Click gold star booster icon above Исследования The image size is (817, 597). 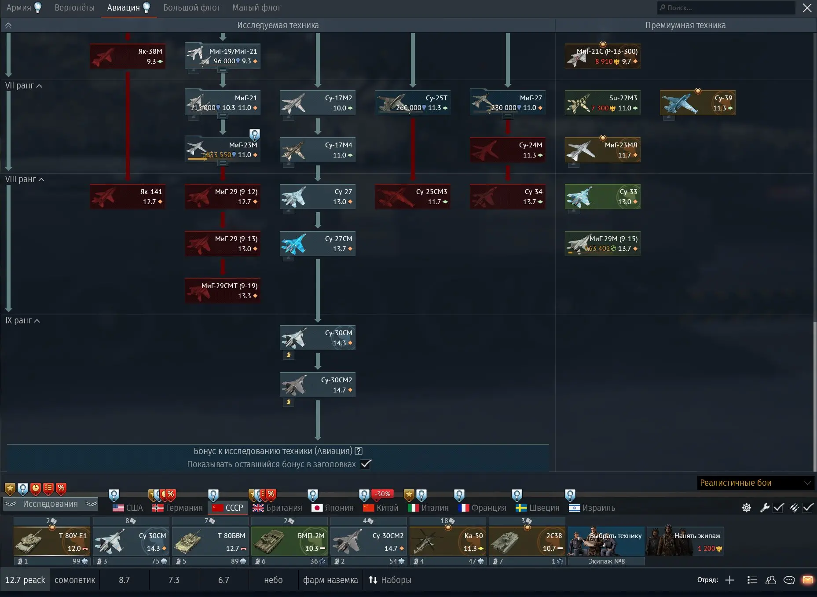click(x=10, y=488)
